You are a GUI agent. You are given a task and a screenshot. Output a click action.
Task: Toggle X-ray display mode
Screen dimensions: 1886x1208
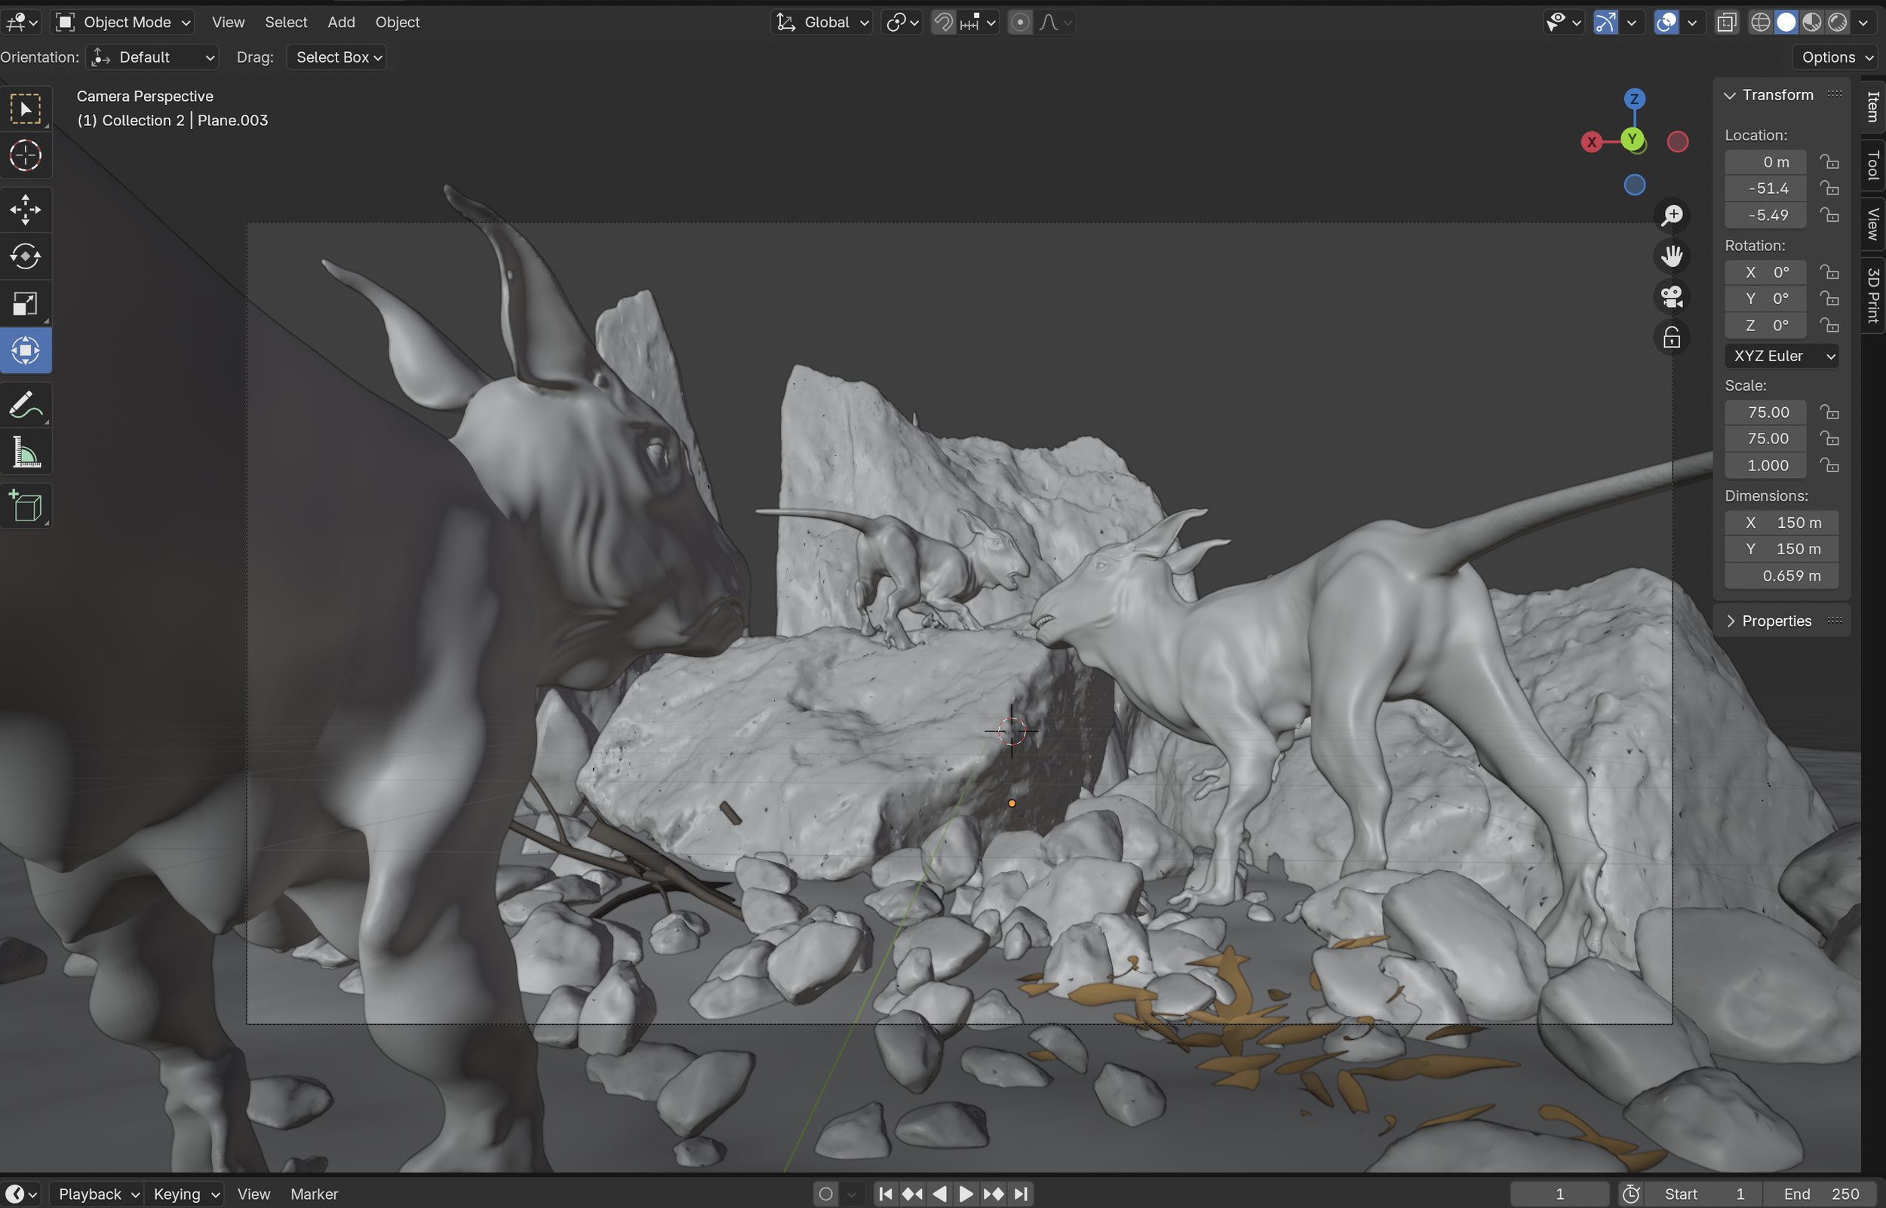point(1726,22)
